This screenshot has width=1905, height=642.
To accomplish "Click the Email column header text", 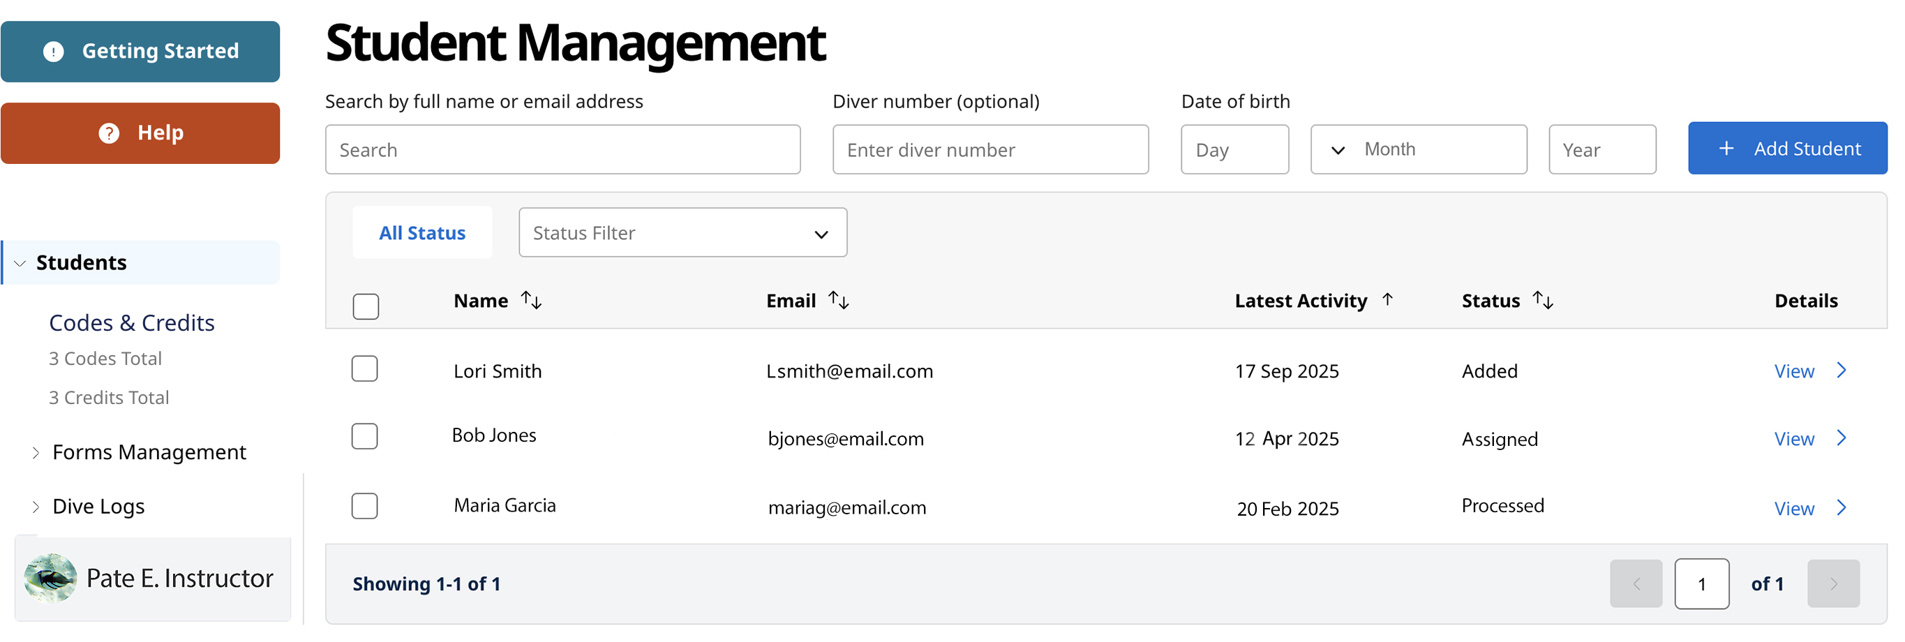I will (791, 301).
